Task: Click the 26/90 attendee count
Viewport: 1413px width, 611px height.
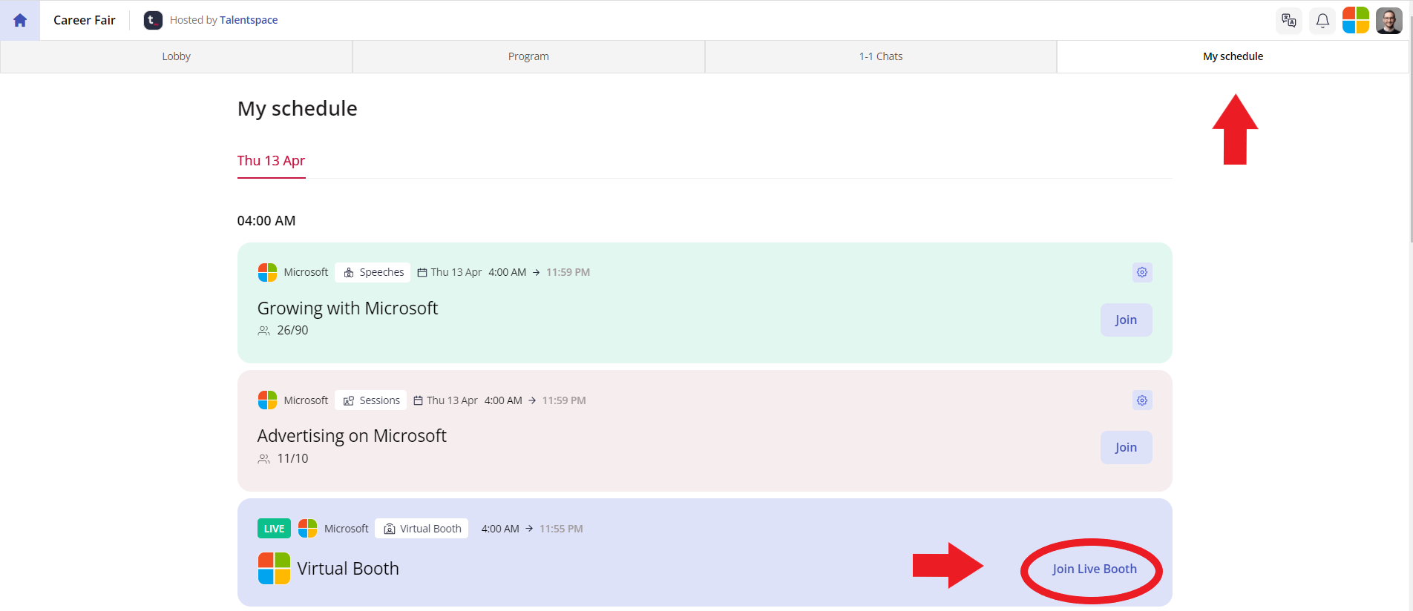Action: [x=292, y=331]
